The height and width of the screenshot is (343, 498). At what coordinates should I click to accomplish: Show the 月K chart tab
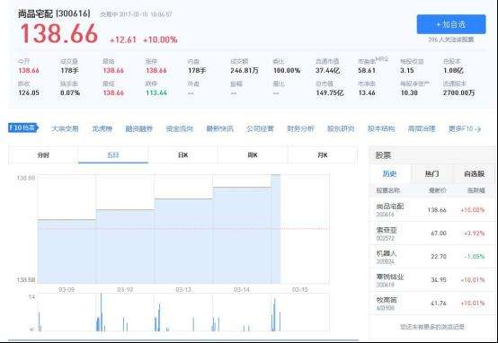323,155
